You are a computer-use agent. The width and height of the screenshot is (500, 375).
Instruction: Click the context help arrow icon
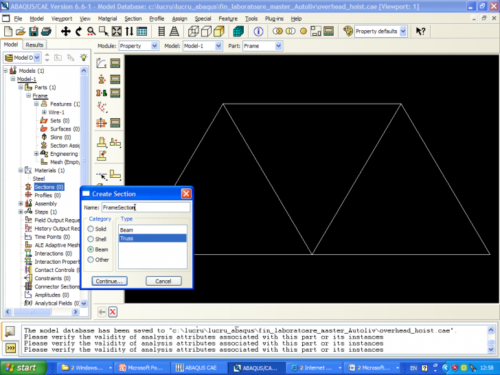[x=420, y=32]
